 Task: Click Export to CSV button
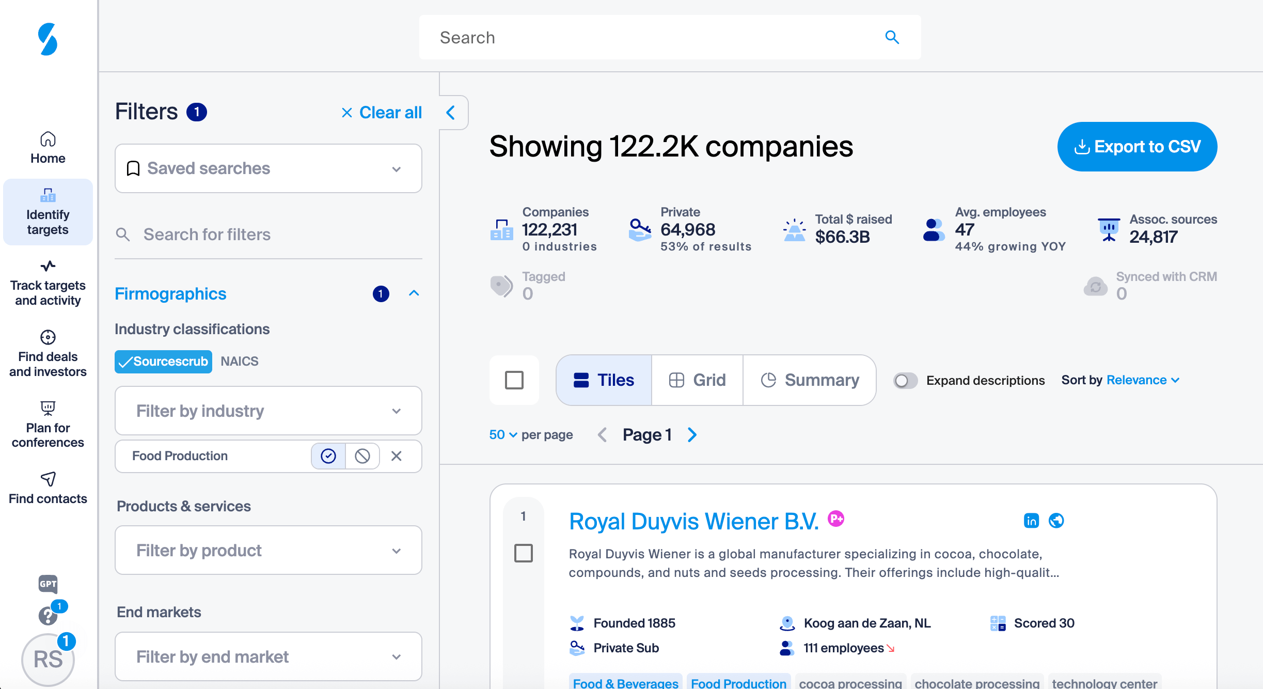[x=1137, y=147]
